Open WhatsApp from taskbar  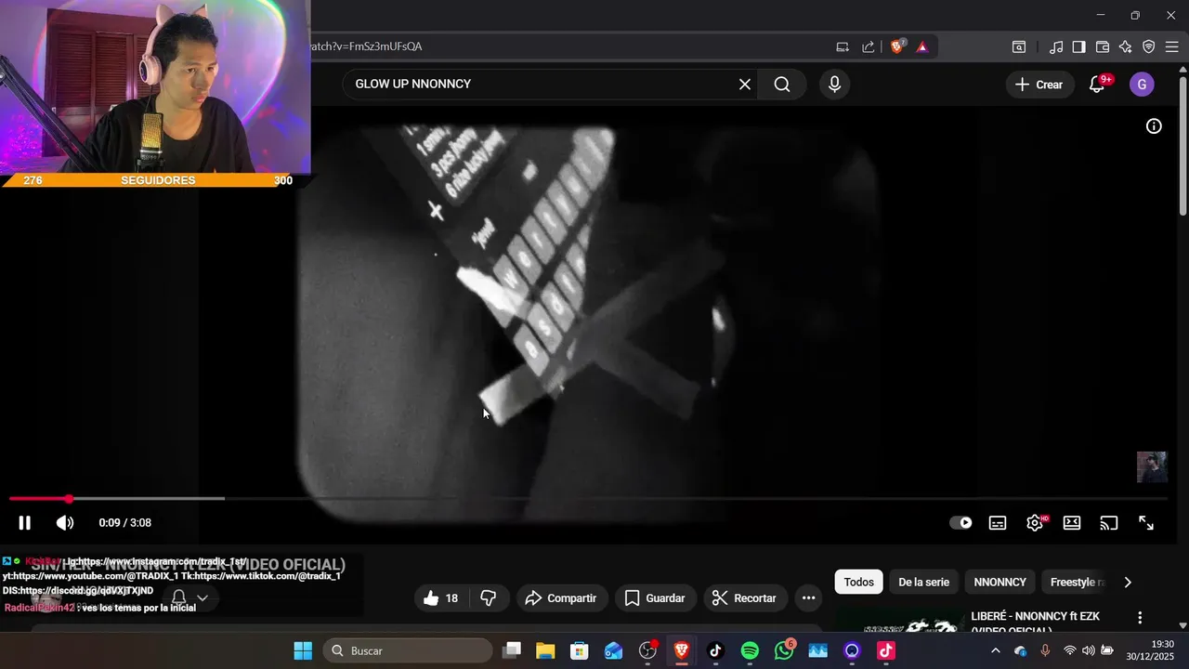pyautogui.click(x=784, y=650)
